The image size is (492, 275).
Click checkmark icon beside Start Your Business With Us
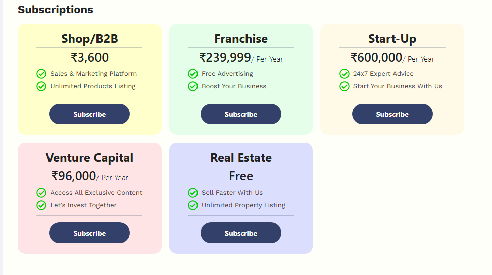(345, 86)
